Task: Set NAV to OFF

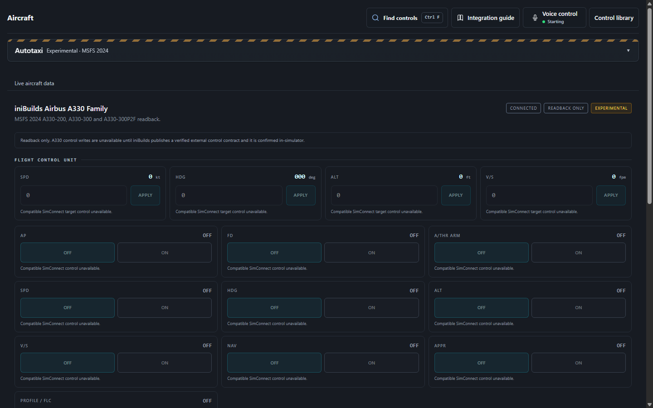Action: click(274, 363)
